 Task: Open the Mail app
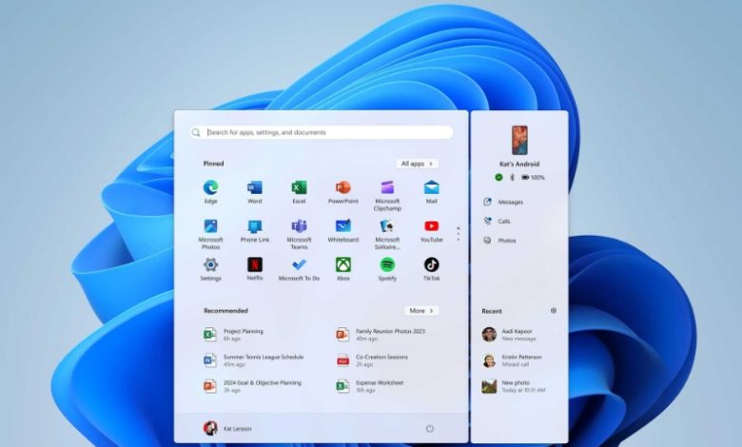[x=432, y=191]
